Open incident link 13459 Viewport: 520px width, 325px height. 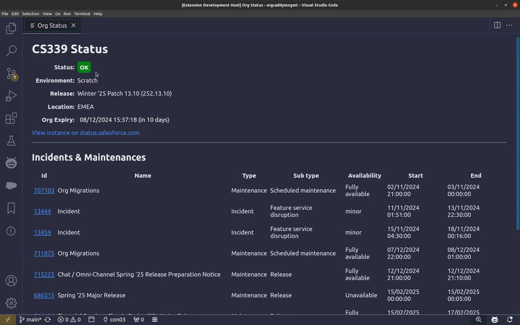pyautogui.click(x=42, y=232)
